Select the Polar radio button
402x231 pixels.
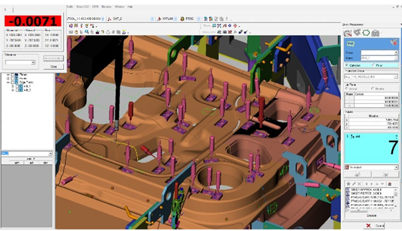[373, 65]
